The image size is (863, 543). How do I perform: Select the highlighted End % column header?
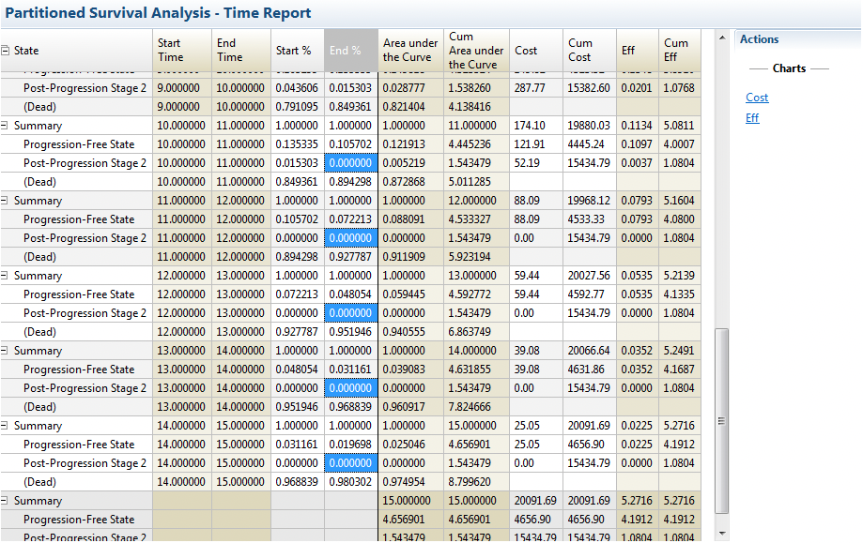pos(350,51)
